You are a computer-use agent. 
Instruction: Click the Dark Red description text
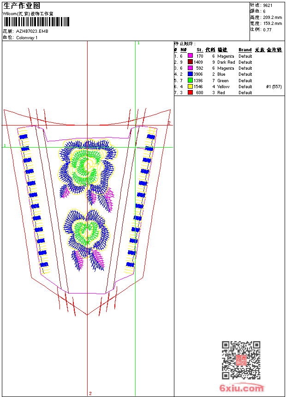tap(226, 62)
